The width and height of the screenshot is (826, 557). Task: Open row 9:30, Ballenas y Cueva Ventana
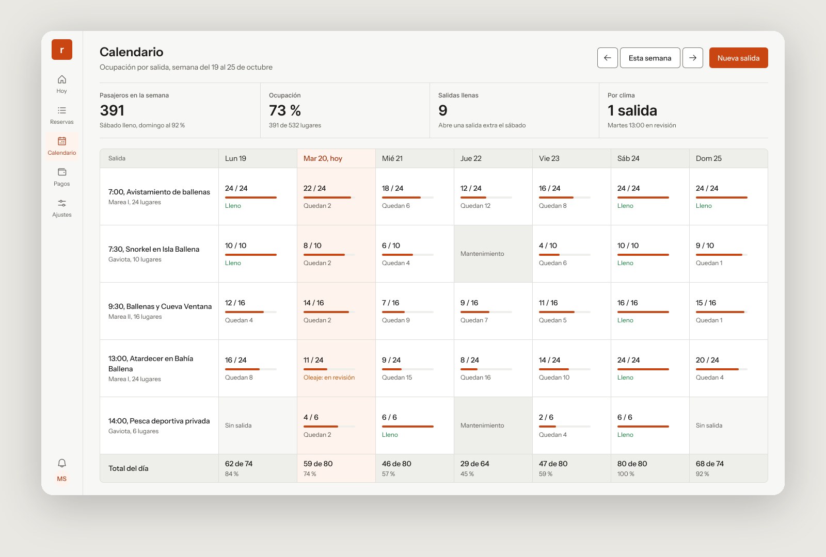coord(159,311)
